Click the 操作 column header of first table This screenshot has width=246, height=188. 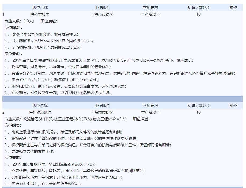point(234,7)
